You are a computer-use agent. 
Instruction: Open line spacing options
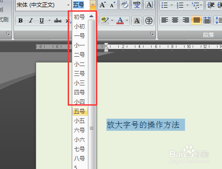(218, 20)
